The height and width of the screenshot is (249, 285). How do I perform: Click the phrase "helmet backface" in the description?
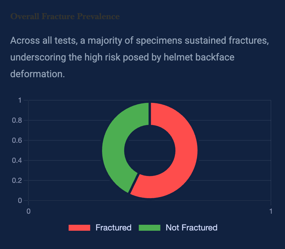point(199,57)
